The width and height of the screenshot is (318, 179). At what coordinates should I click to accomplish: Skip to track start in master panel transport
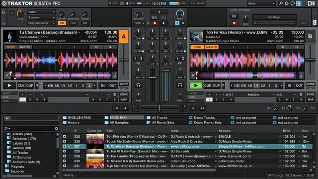point(116,108)
